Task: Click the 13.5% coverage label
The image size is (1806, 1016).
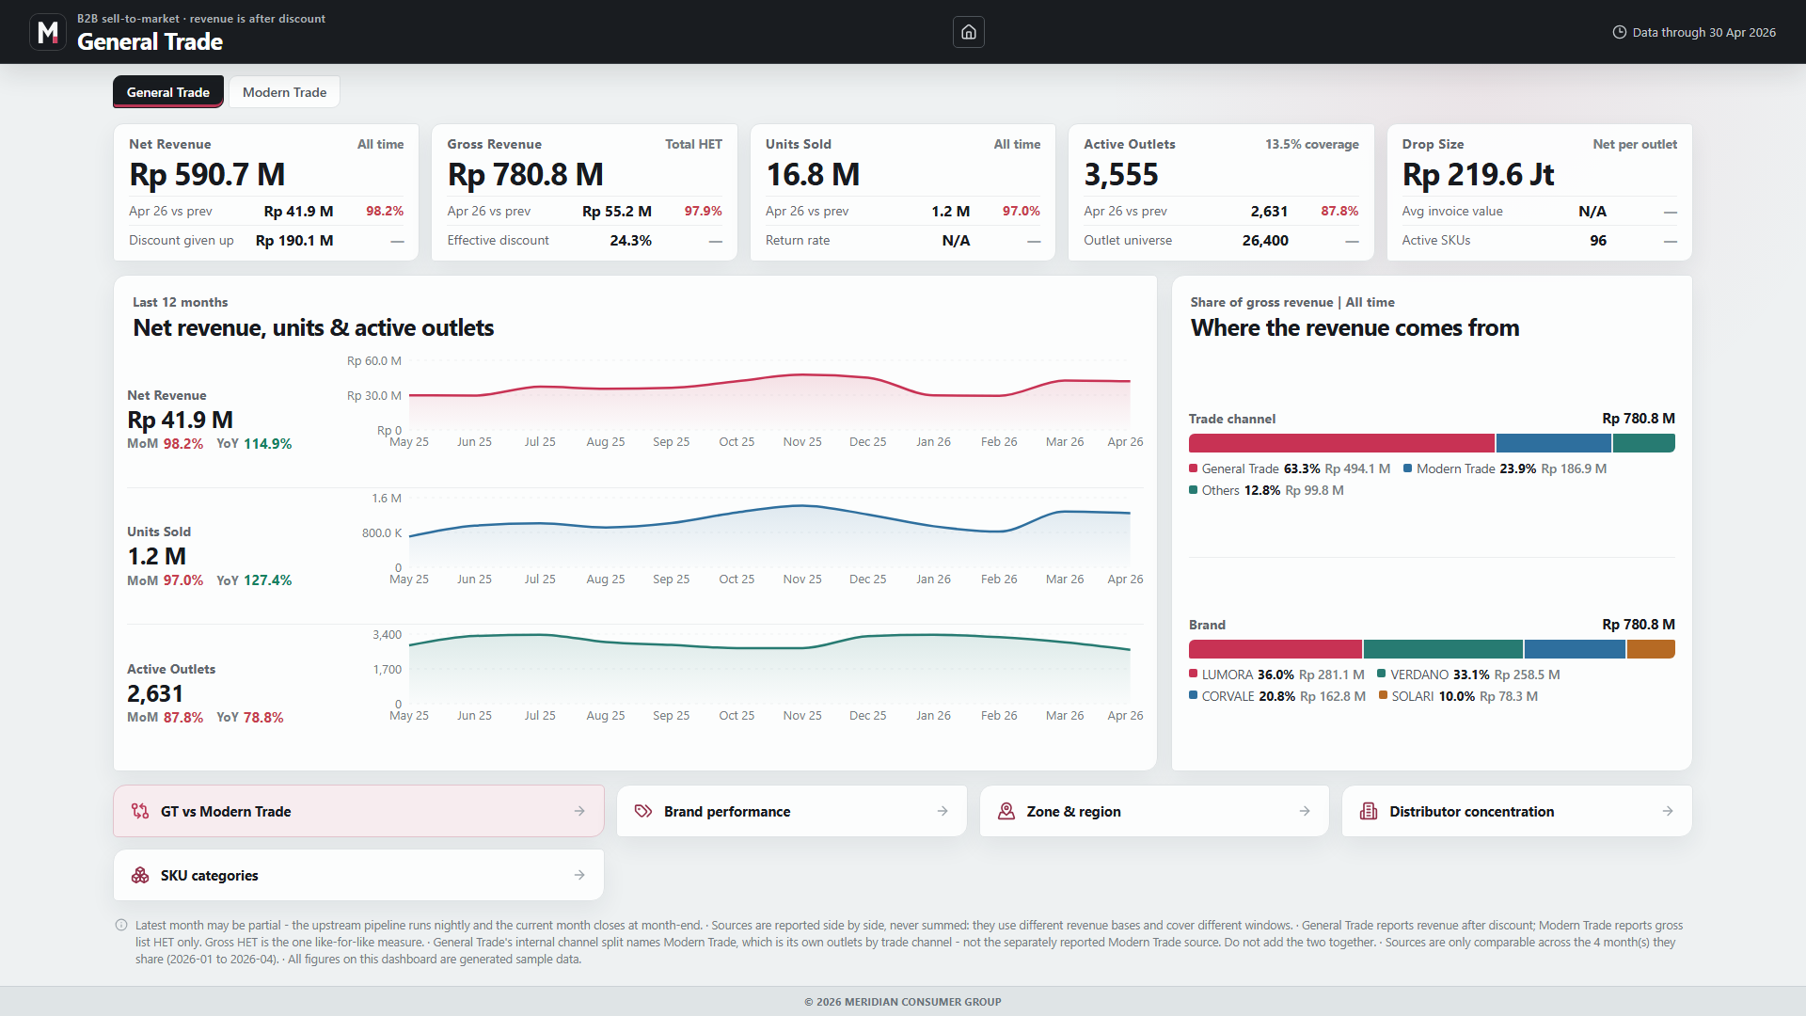Action: (x=1311, y=144)
